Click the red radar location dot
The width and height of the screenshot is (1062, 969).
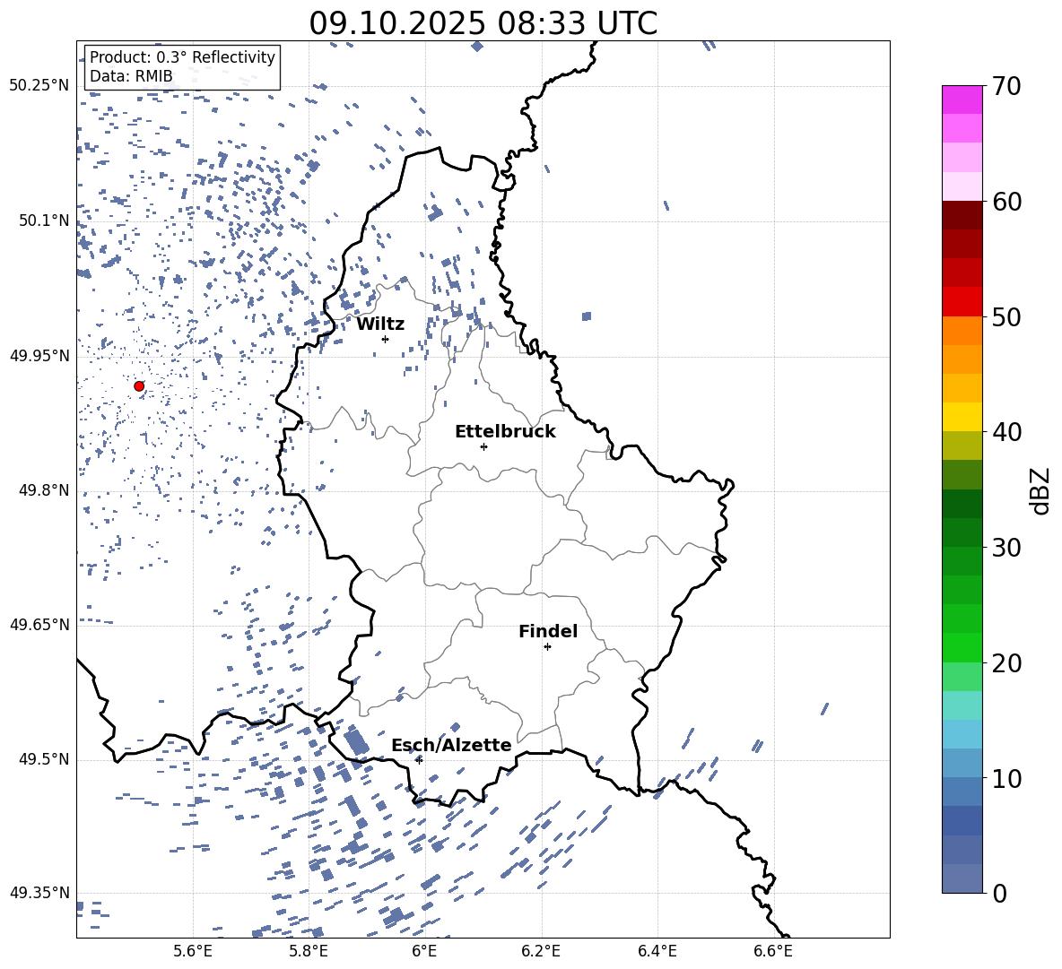[139, 386]
